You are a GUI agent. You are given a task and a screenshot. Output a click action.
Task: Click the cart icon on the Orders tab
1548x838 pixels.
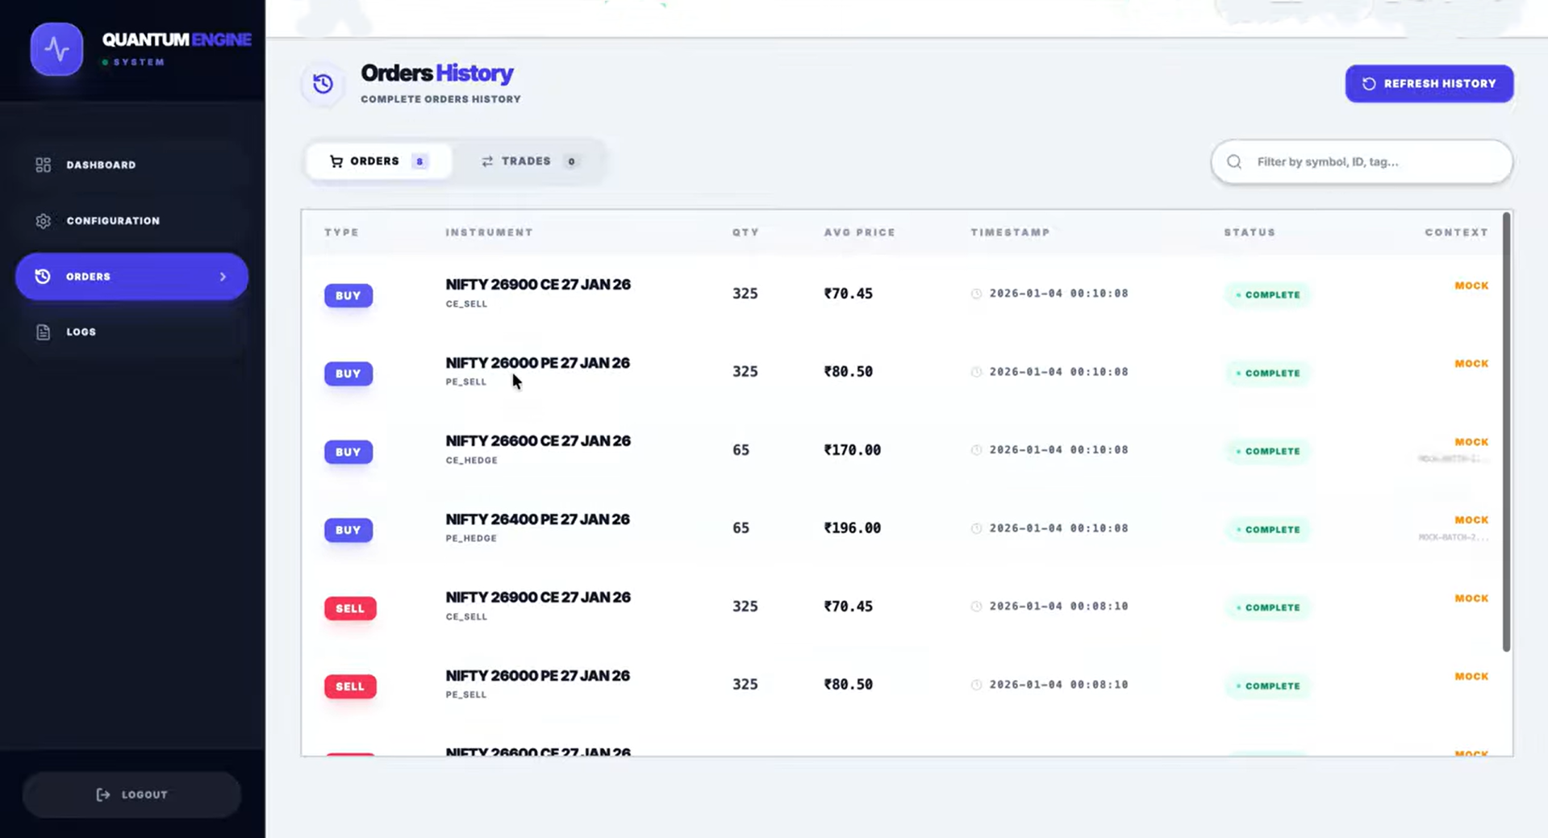tap(336, 161)
